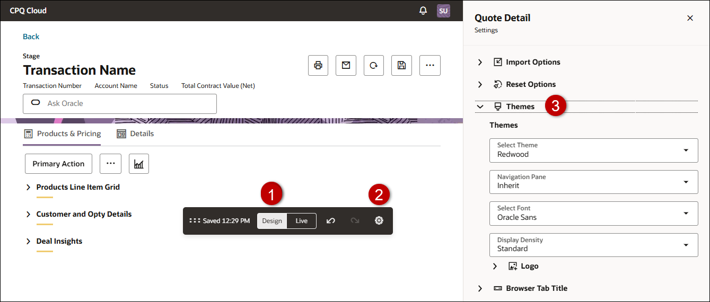Click the Back link
Screen dimensions: 710x302
(31, 37)
